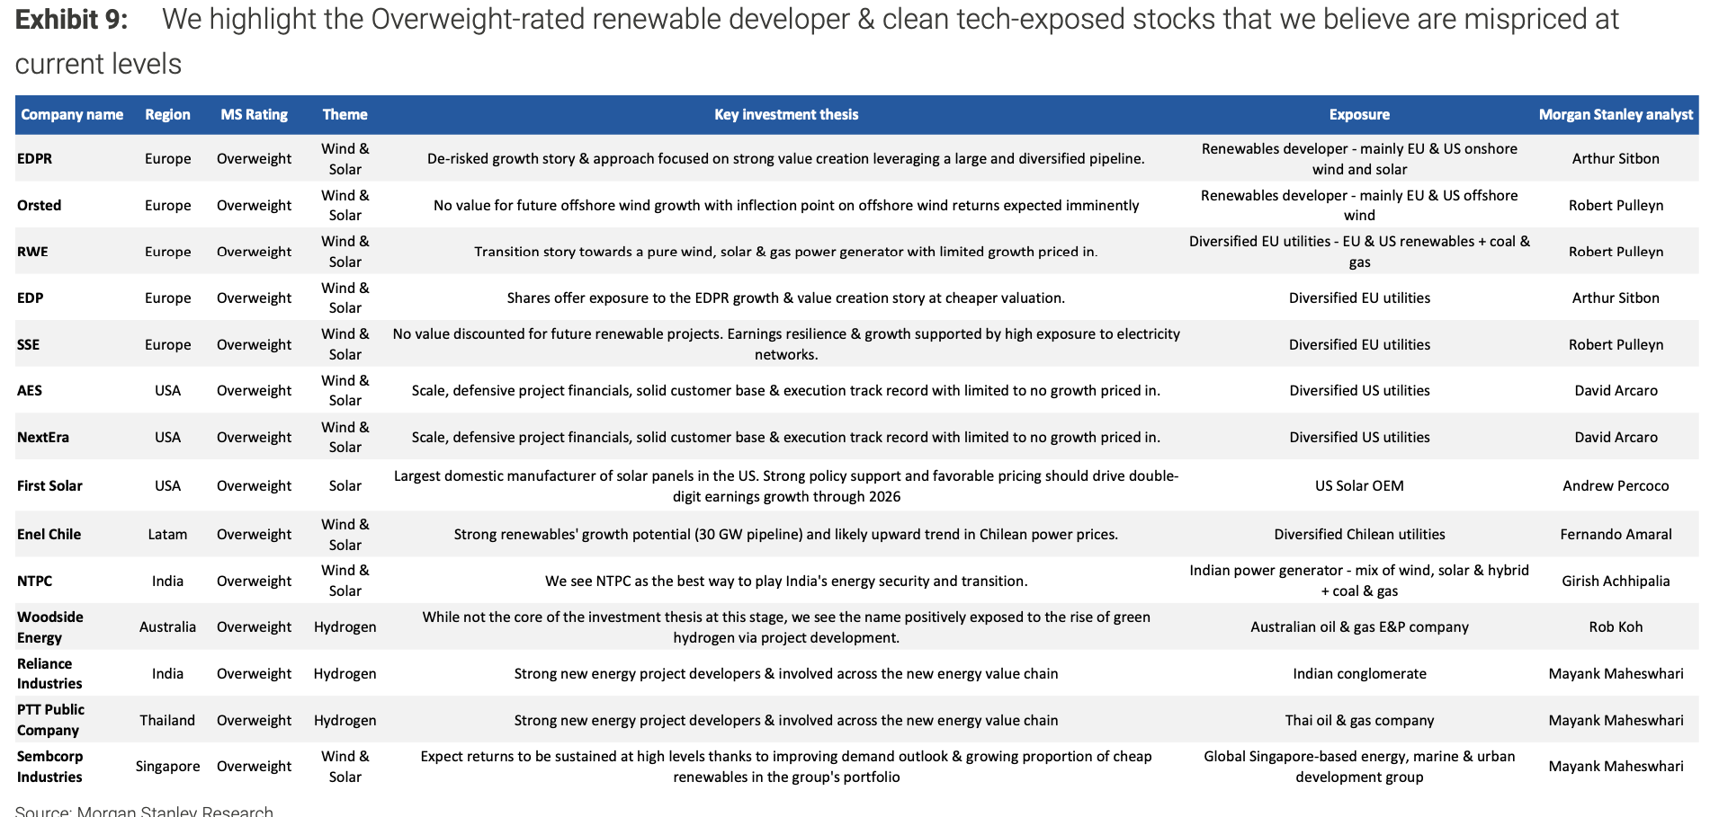Click the Thailand region cell
The height and width of the screenshot is (817, 1728).
tap(167, 720)
